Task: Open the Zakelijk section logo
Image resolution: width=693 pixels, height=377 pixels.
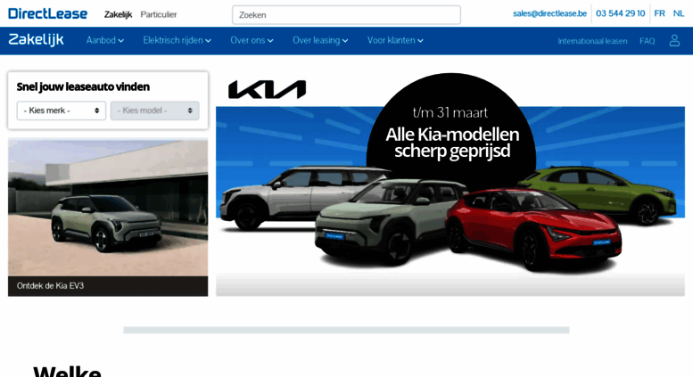Action: 37,40
